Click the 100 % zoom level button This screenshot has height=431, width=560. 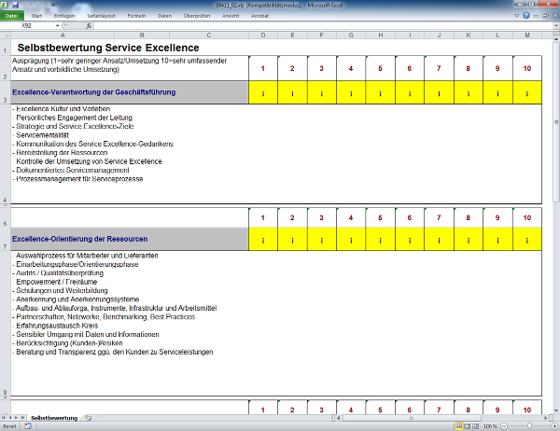coord(490,426)
